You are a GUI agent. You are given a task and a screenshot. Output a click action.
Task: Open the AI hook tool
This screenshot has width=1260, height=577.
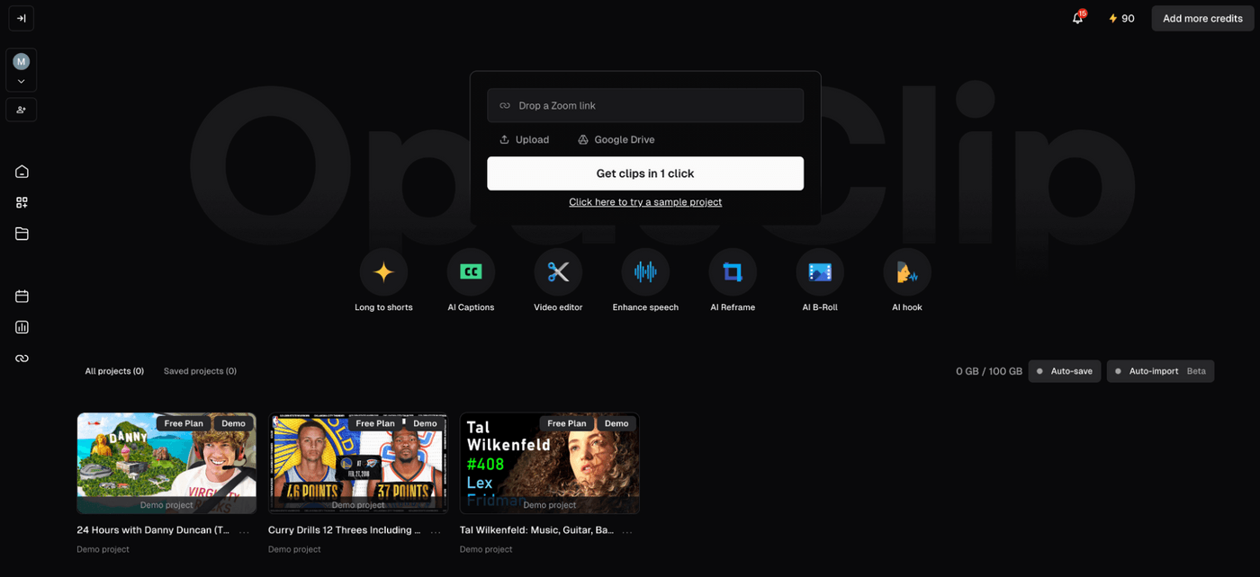906,272
